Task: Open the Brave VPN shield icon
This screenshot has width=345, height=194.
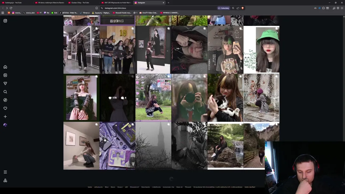Action: 338,8
